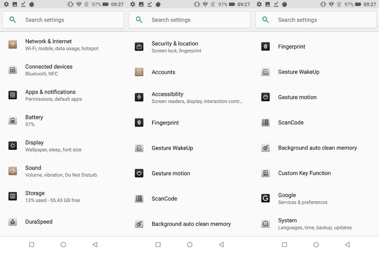Image resolution: width=379 pixels, height=253 pixels.
Task: Open Display brightness icon
Action: click(x=13, y=146)
